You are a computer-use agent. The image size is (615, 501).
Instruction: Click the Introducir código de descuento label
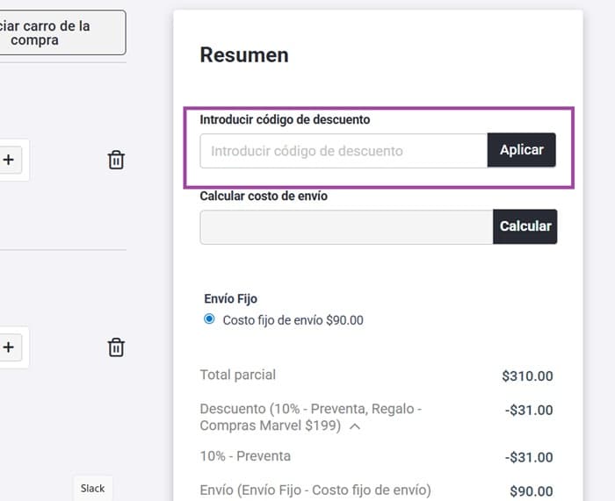point(285,119)
